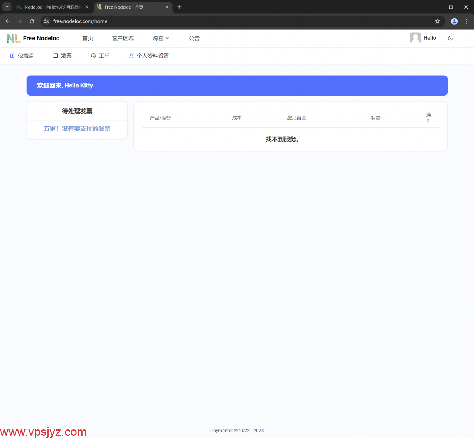
Task: Open 客户区域 from the top navigation
Action: pyautogui.click(x=123, y=38)
